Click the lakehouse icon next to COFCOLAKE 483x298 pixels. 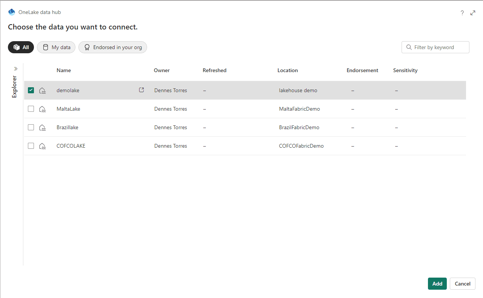tap(43, 146)
